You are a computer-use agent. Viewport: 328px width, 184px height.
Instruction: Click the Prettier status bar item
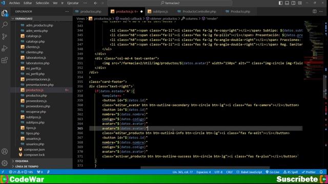tap(309, 172)
